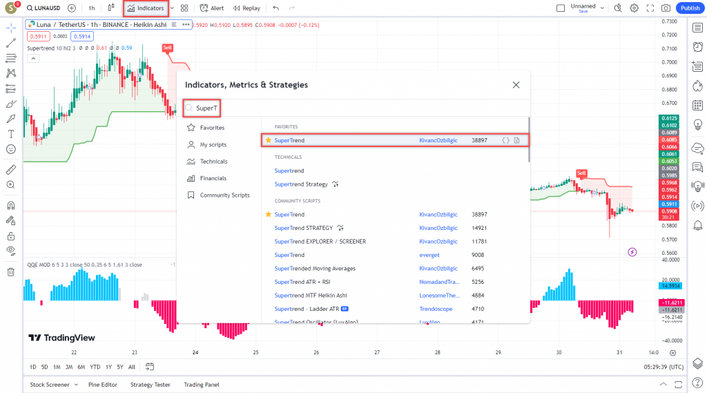Viewport: 707px width, 393px height.
Task: Unfavorite SuperTrend in Favorites row
Action: click(x=269, y=140)
